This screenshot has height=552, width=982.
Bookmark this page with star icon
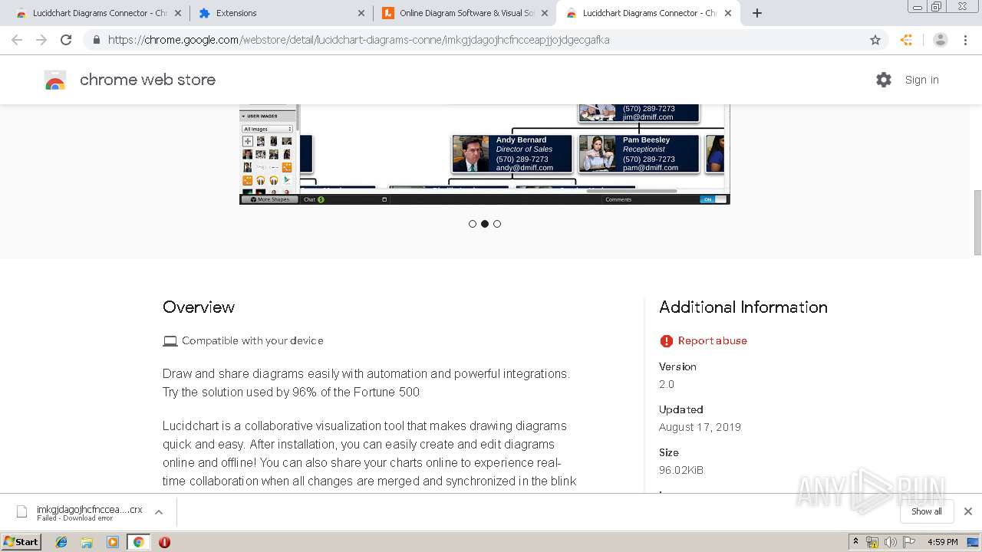875,40
